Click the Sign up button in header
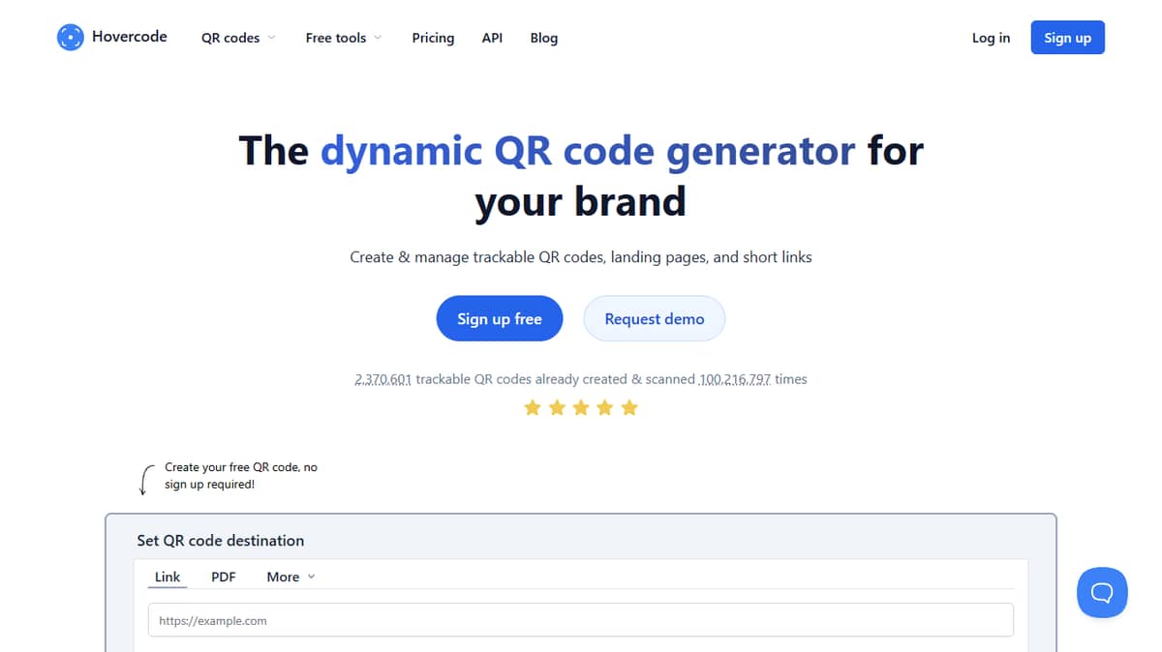The image size is (1162, 652). pyautogui.click(x=1067, y=38)
